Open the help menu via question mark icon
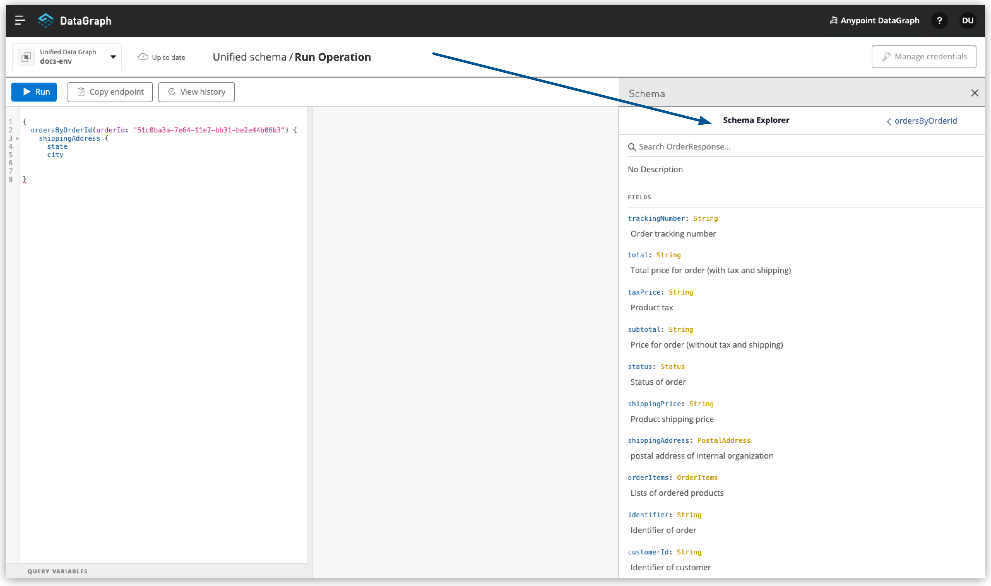Screen dimensions: 991x586 tap(940, 21)
